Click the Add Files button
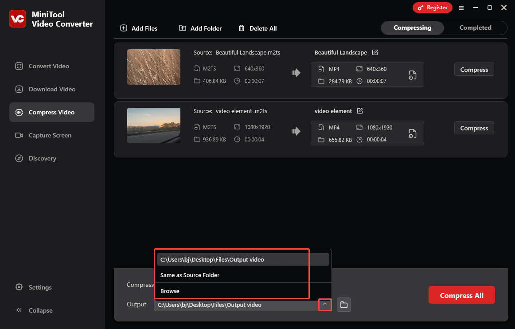515x329 pixels. point(139,28)
